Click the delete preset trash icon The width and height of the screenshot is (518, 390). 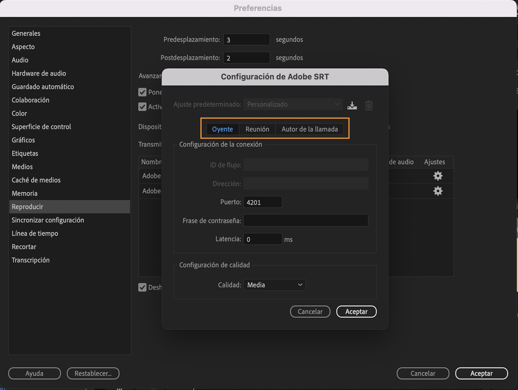point(369,105)
